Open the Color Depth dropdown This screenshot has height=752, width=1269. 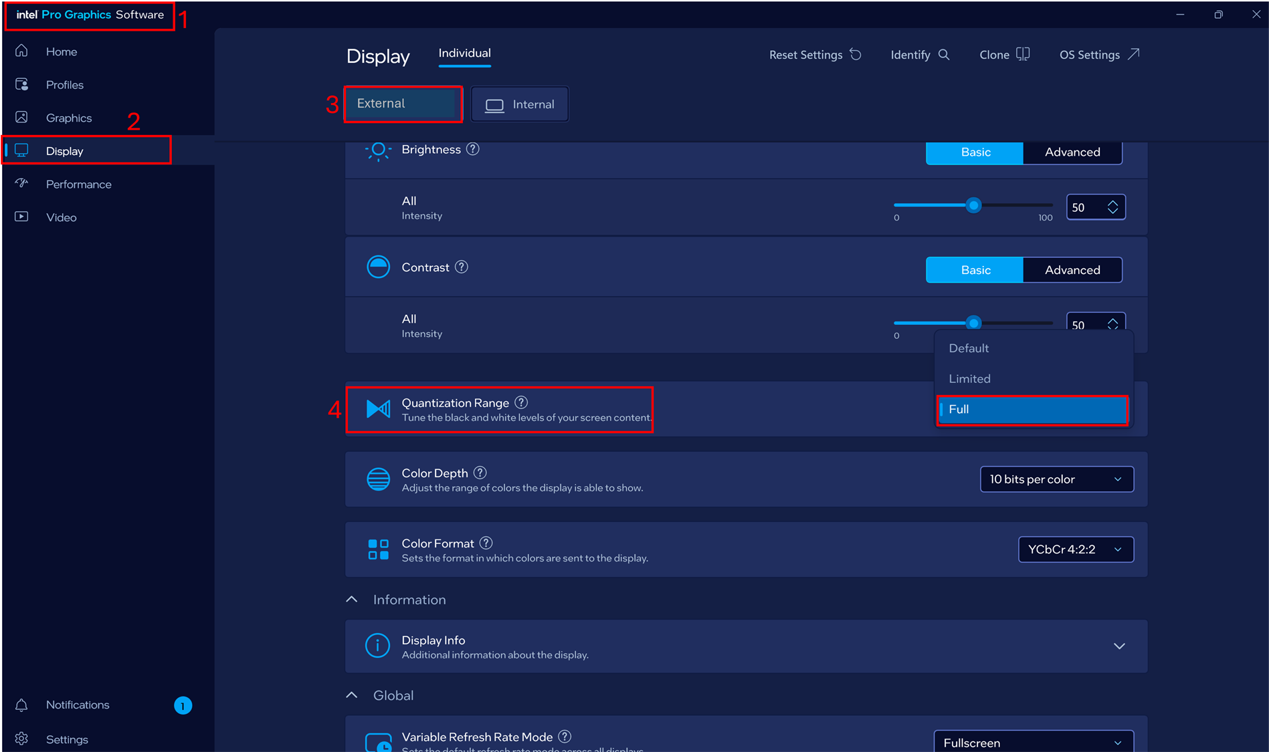point(1056,479)
